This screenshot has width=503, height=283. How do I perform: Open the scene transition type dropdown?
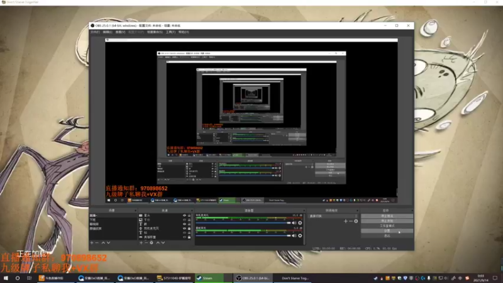coord(333,216)
